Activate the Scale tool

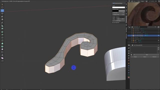[x=2, y=16]
